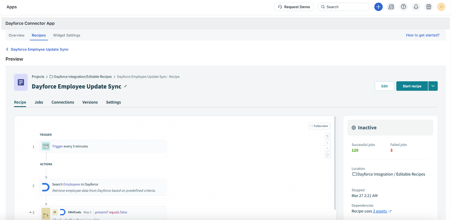Zoom in the recipe canvas
Screen dimensions: 451x220
(327, 143)
